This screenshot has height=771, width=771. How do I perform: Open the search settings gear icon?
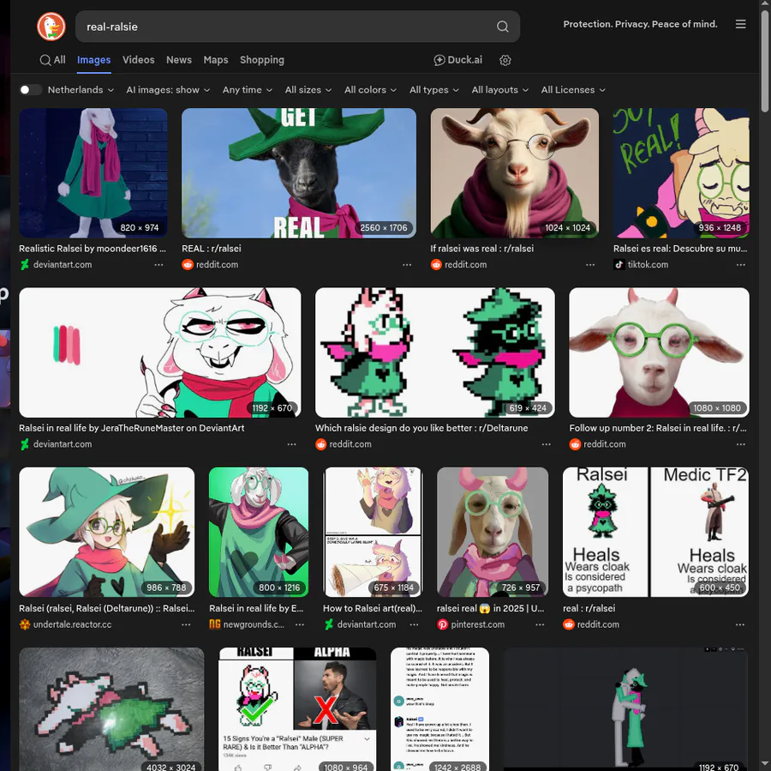click(x=505, y=60)
